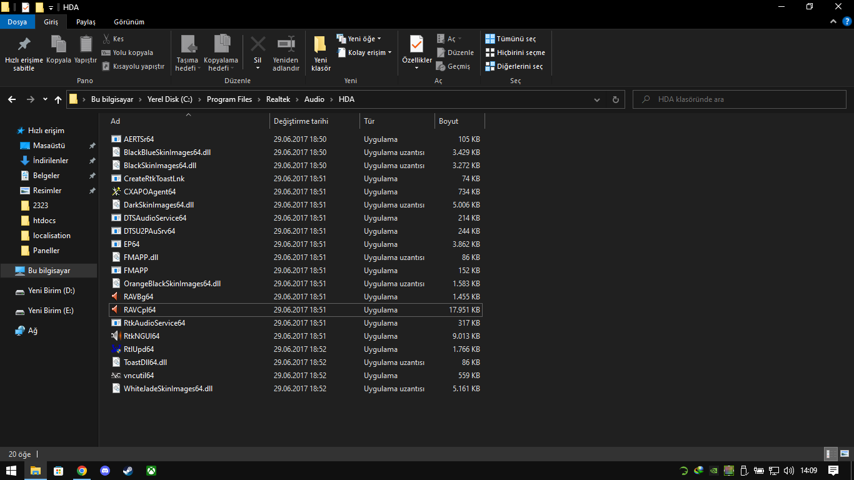
Task: Sort by Tür column header
Action: coord(398,121)
